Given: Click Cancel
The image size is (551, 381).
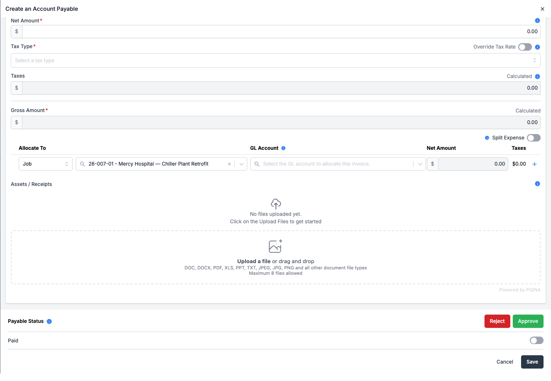Looking at the screenshot, I should tap(505, 362).
